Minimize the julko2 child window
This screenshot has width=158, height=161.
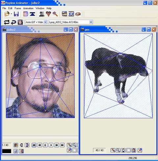click(66, 30)
